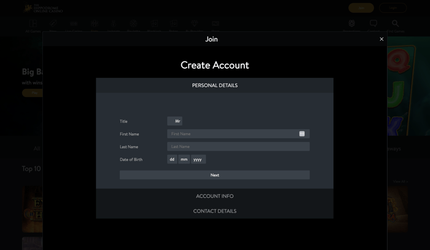
Task: Open the mm month dropdown
Action: point(184,159)
